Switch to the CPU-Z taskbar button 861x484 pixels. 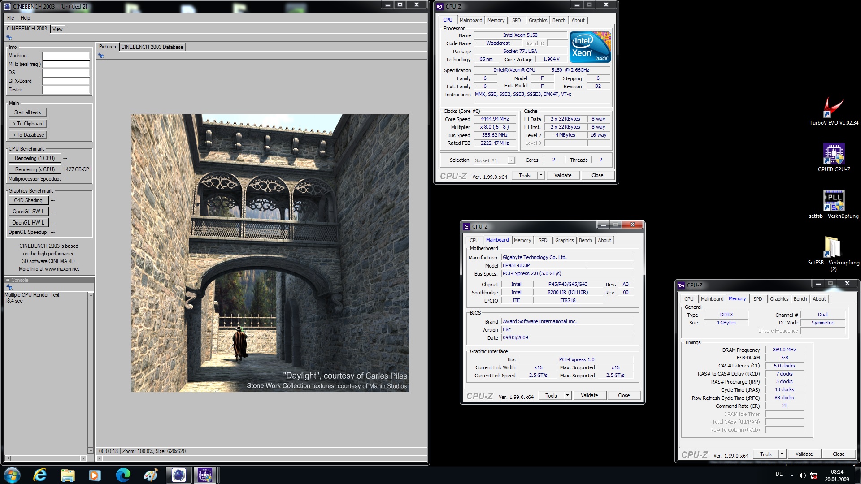tap(205, 475)
